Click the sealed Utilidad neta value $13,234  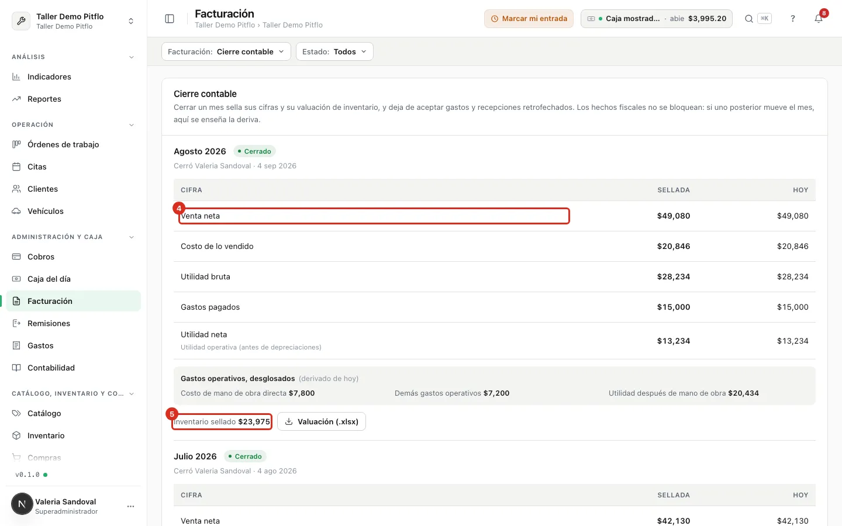(674, 341)
